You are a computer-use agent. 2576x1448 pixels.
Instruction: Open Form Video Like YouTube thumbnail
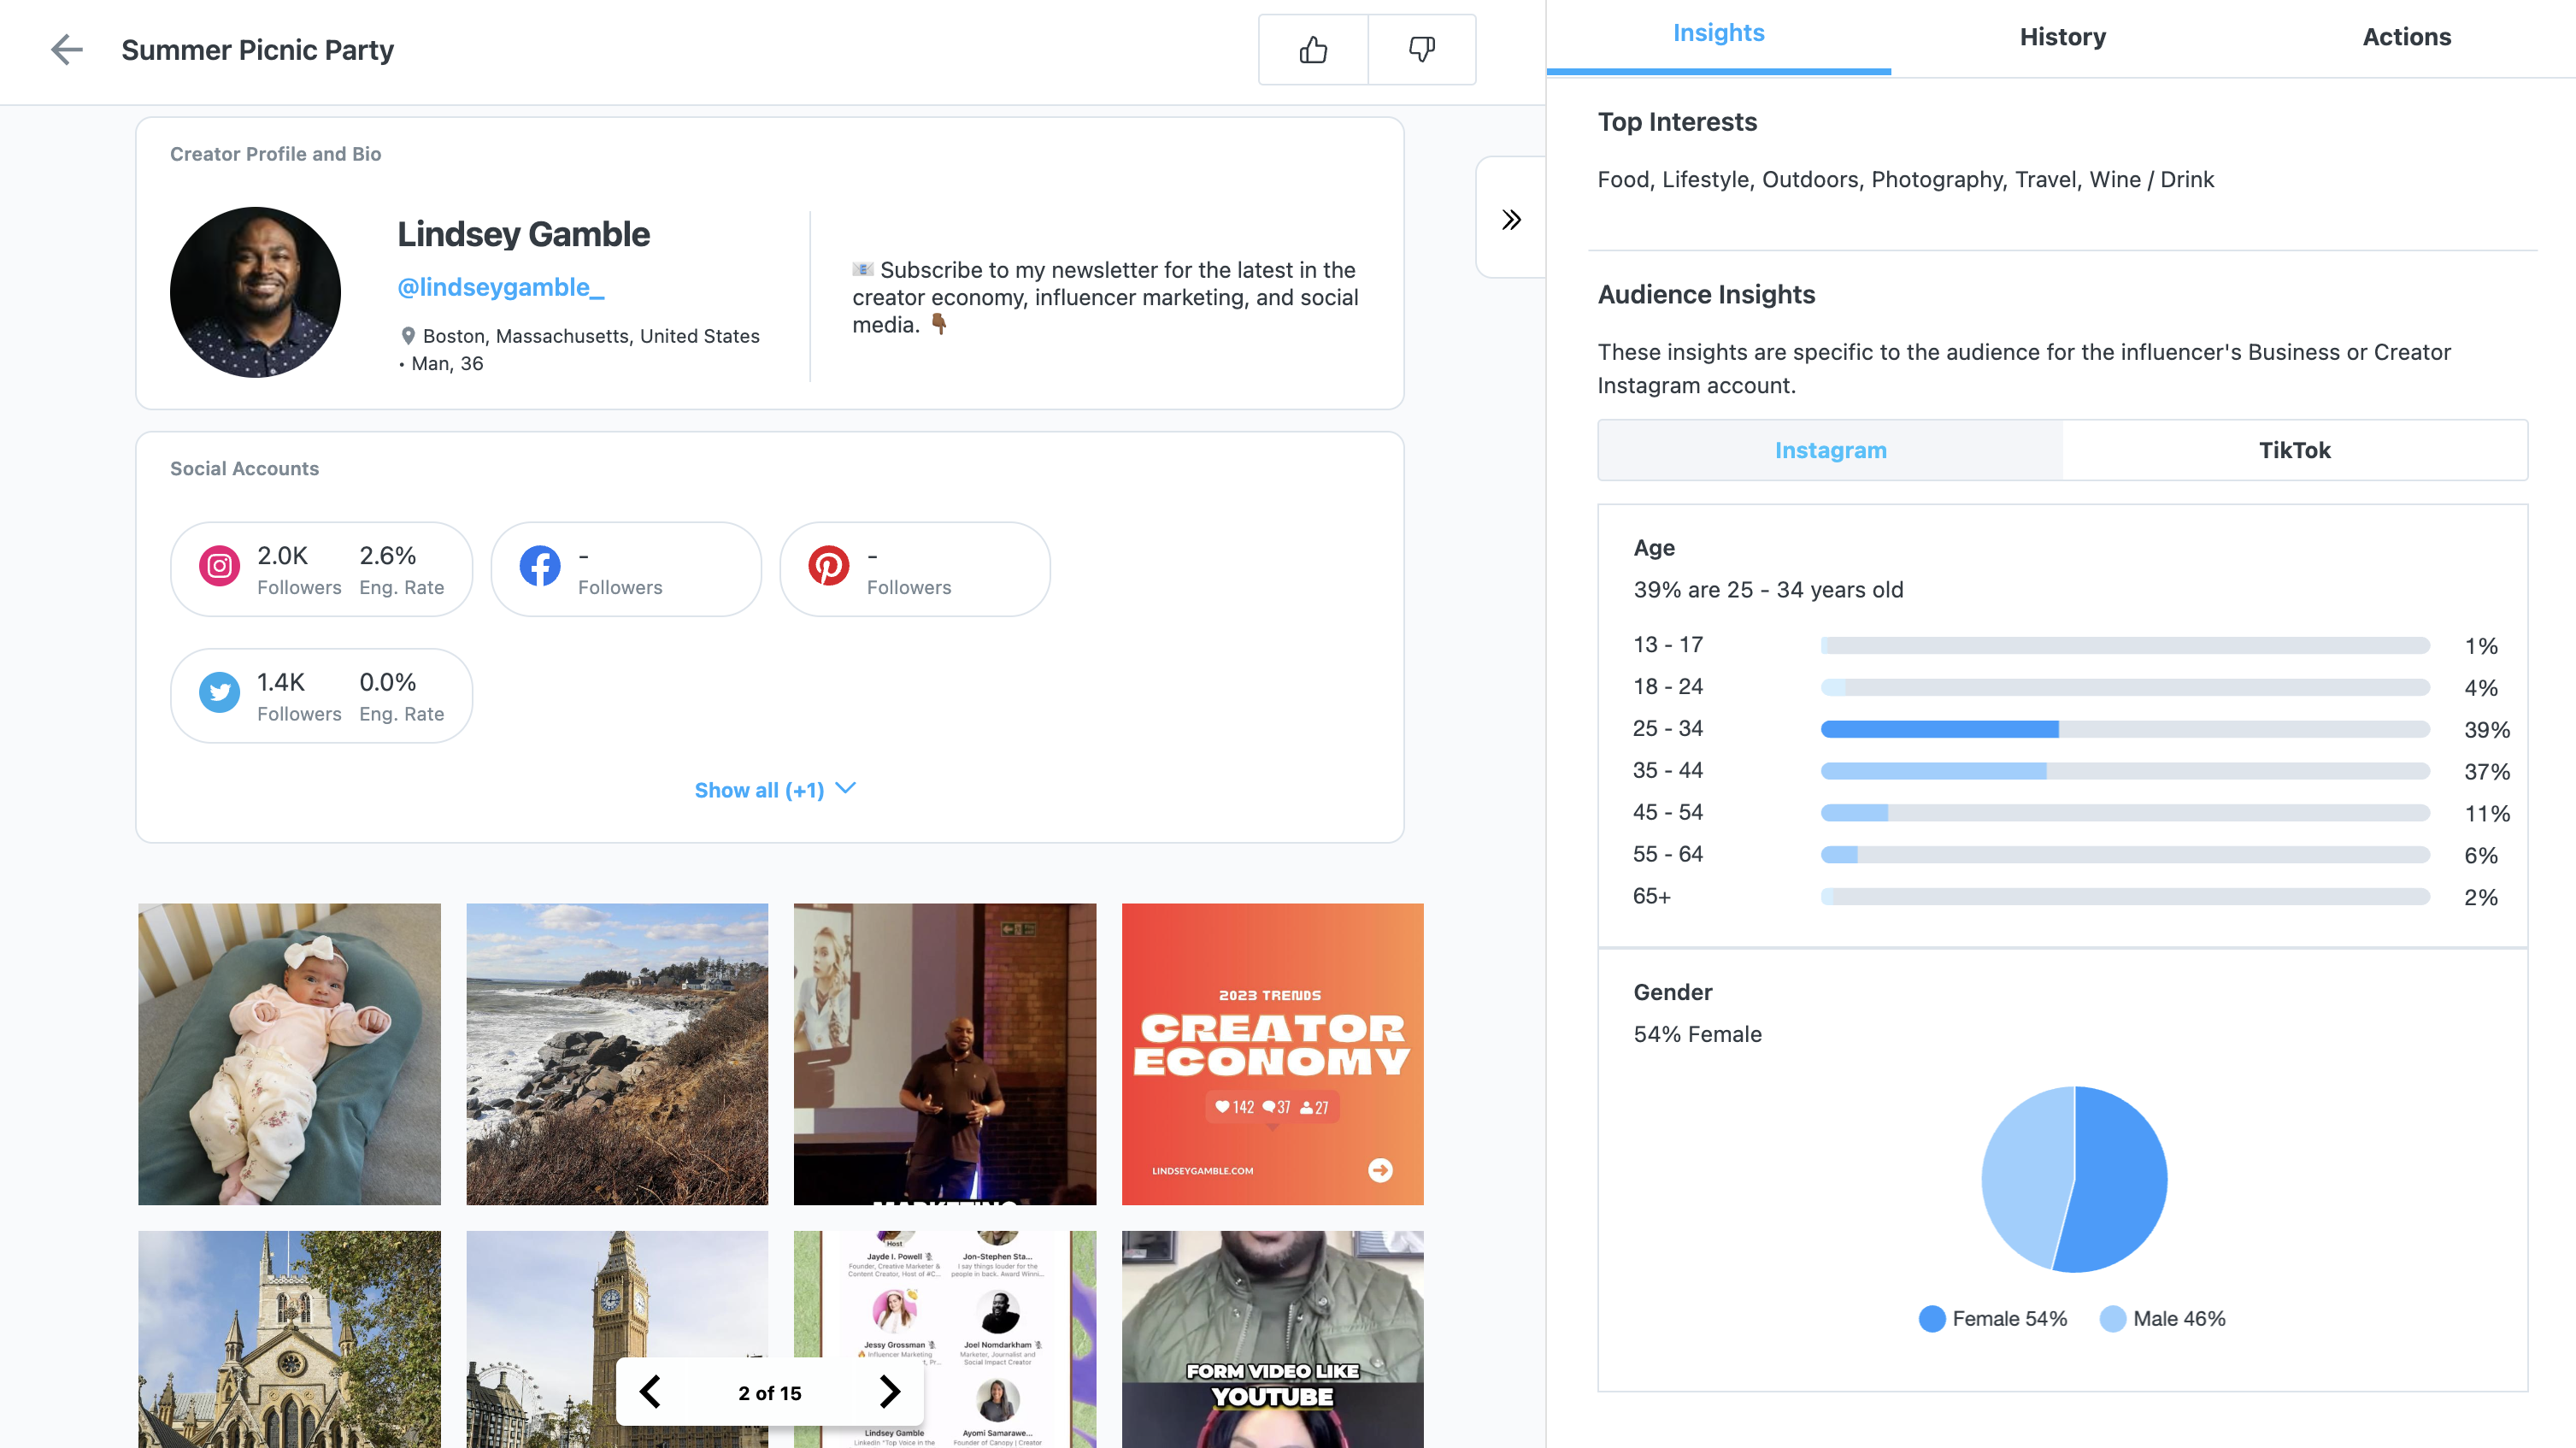[x=1272, y=1339]
